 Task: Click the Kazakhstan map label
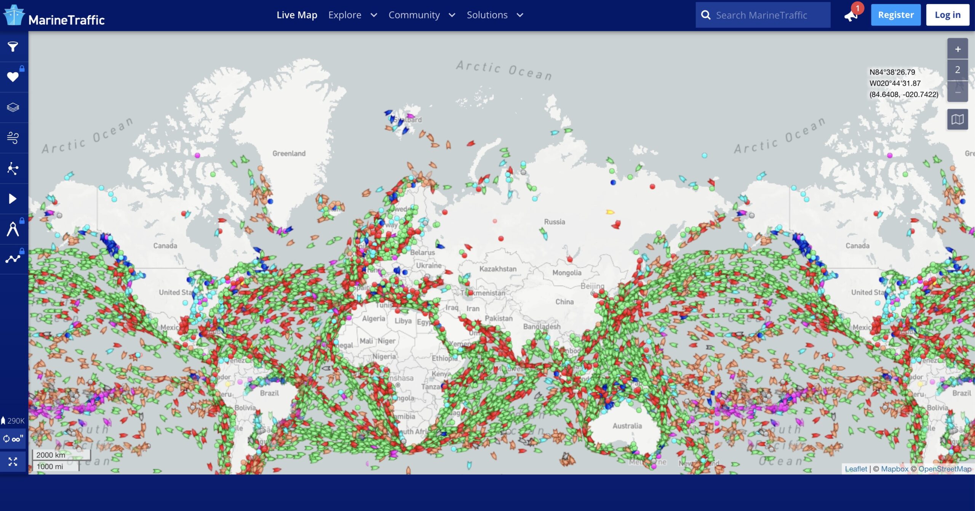pyautogui.click(x=498, y=269)
